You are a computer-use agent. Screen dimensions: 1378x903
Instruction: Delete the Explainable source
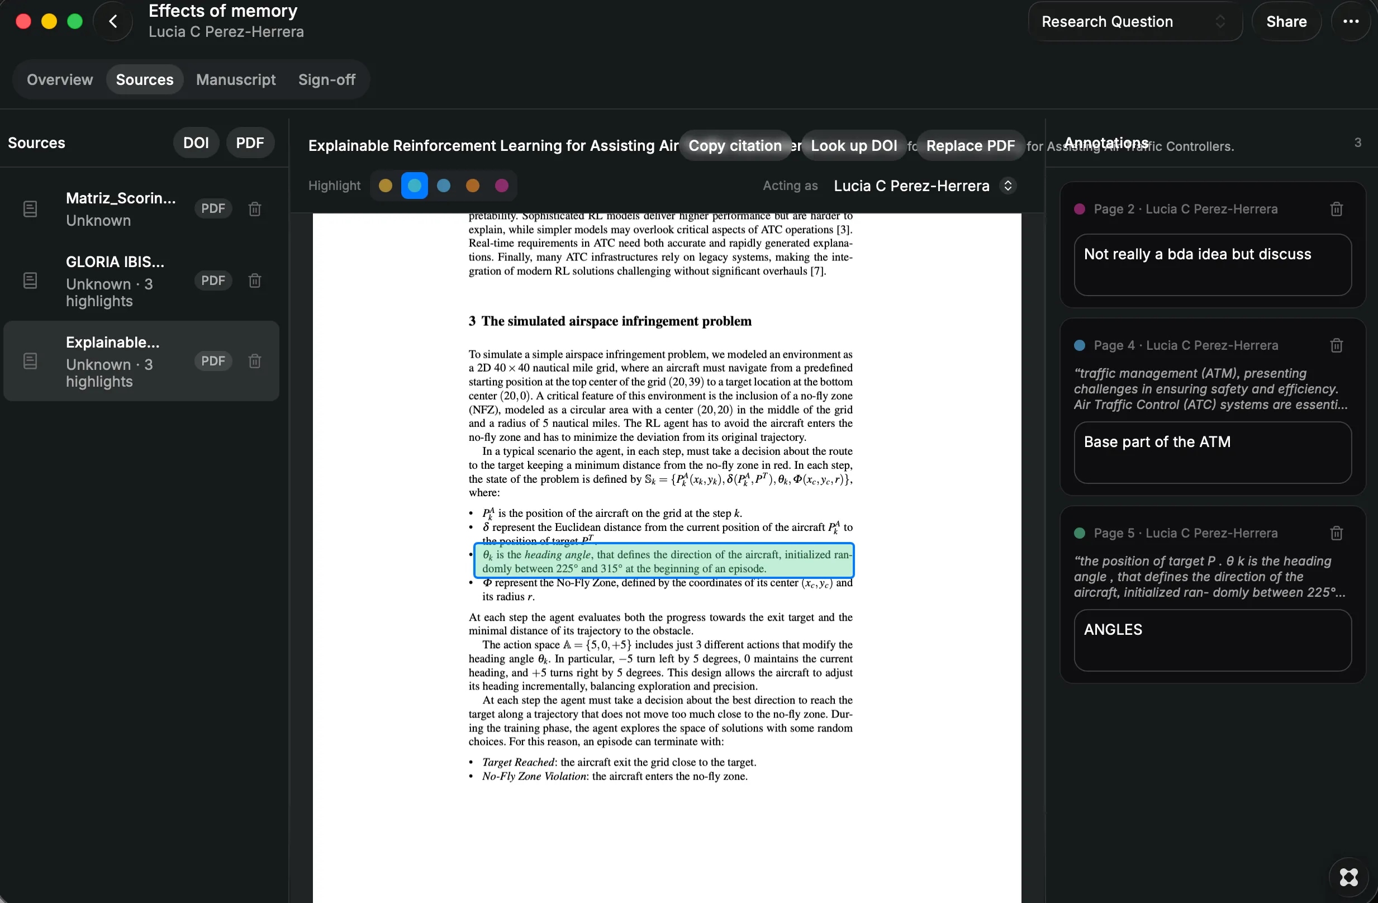point(255,361)
